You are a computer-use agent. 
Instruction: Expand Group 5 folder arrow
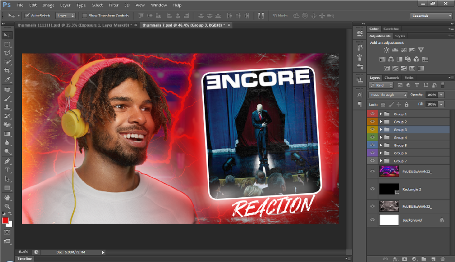[x=381, y=145]
